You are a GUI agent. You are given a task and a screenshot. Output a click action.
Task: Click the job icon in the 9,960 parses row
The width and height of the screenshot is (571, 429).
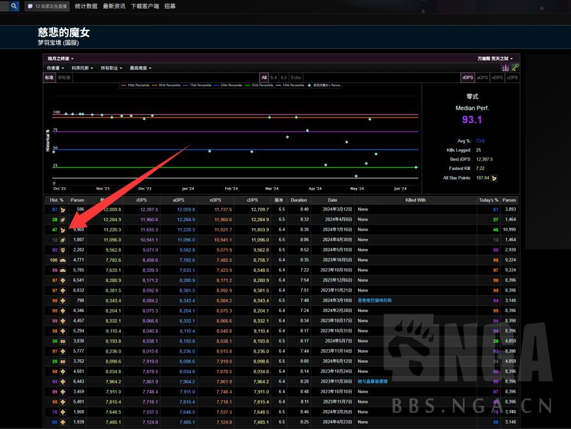(x=63, y=230)
